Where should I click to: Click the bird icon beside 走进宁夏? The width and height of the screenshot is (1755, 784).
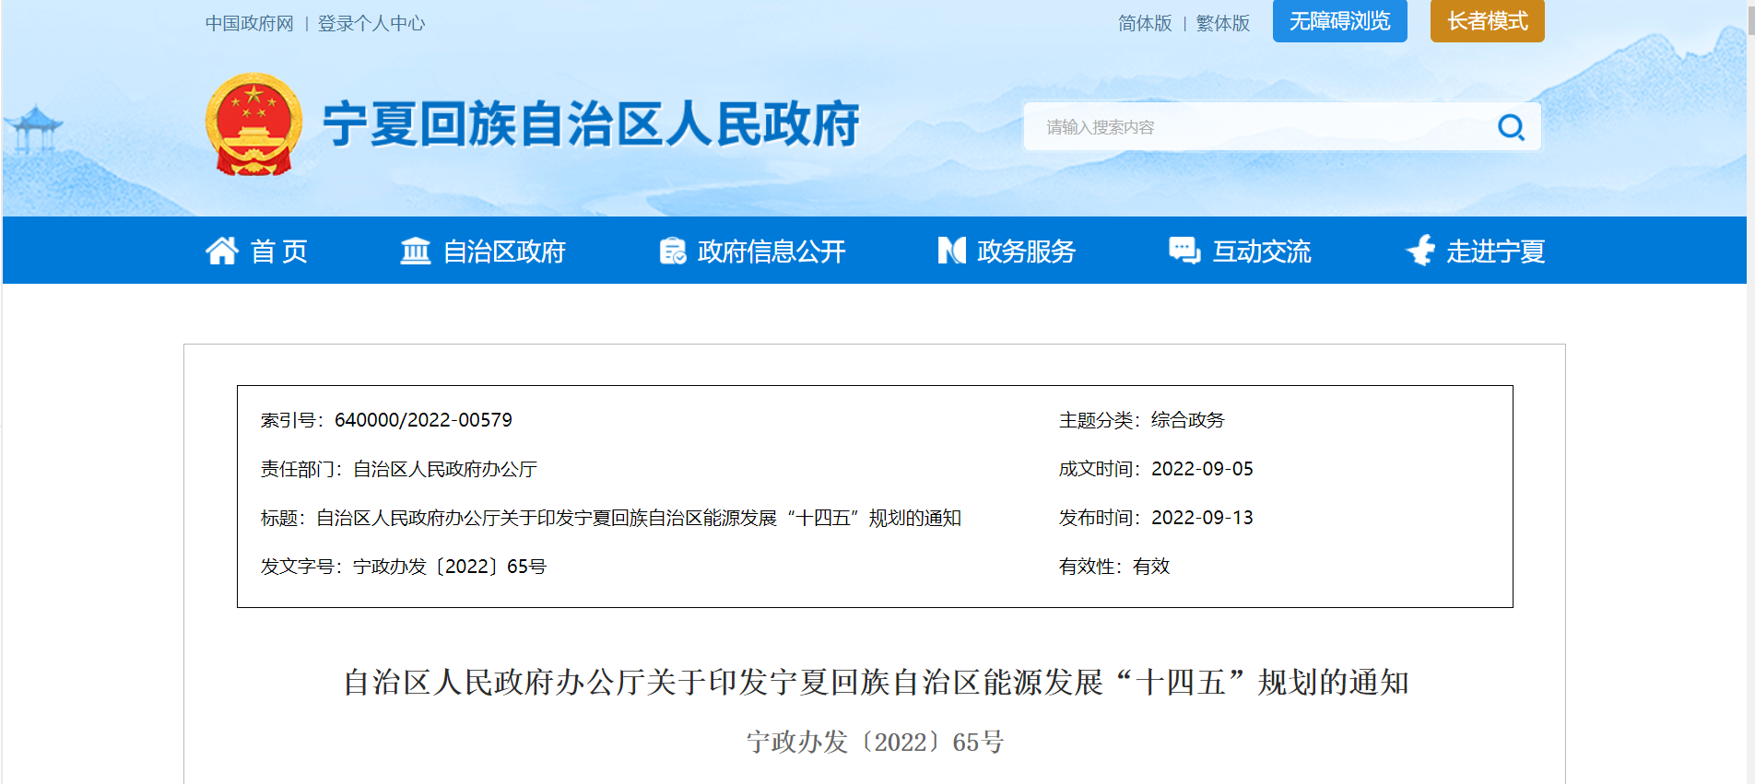point(1419,251)
